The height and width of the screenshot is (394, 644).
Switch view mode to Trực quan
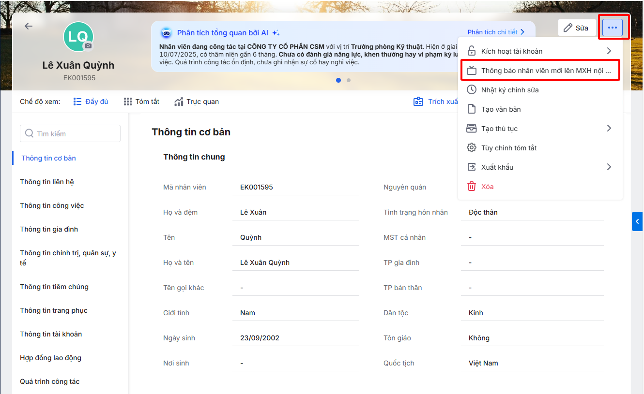coord(197,102)
